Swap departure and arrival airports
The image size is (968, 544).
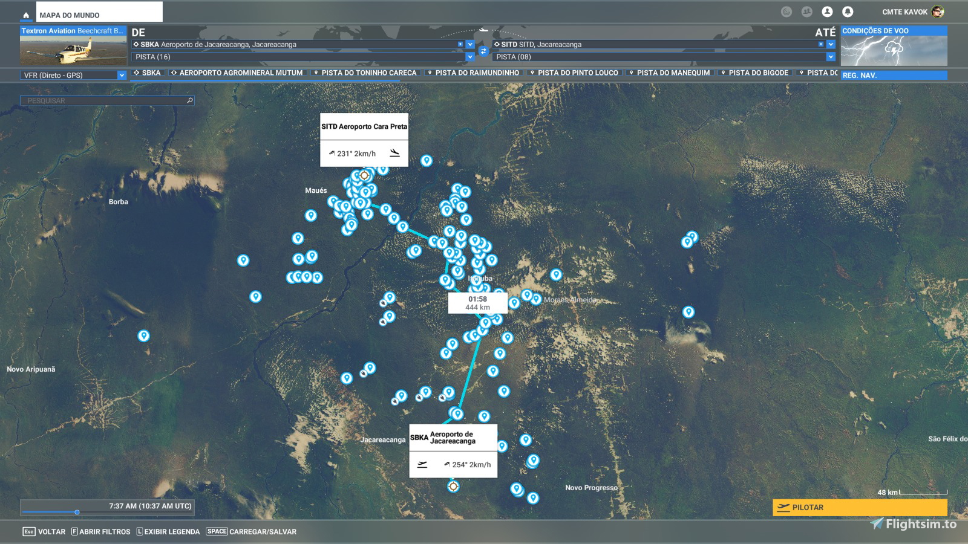point(483,51)
